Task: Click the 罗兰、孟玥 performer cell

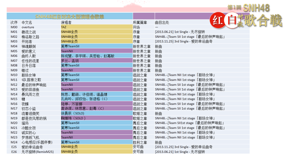Action: [x=96, y=61]
